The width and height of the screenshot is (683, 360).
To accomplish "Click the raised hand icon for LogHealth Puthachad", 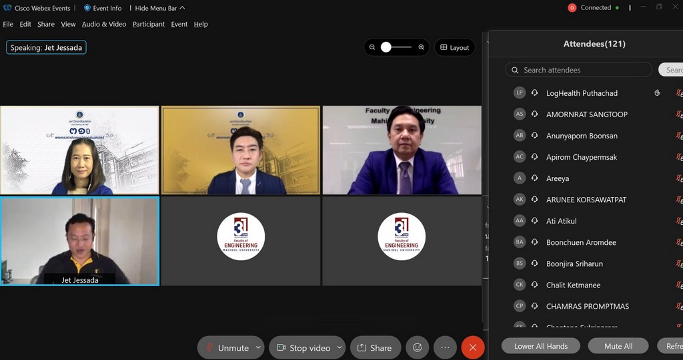I will pos(657,93).
